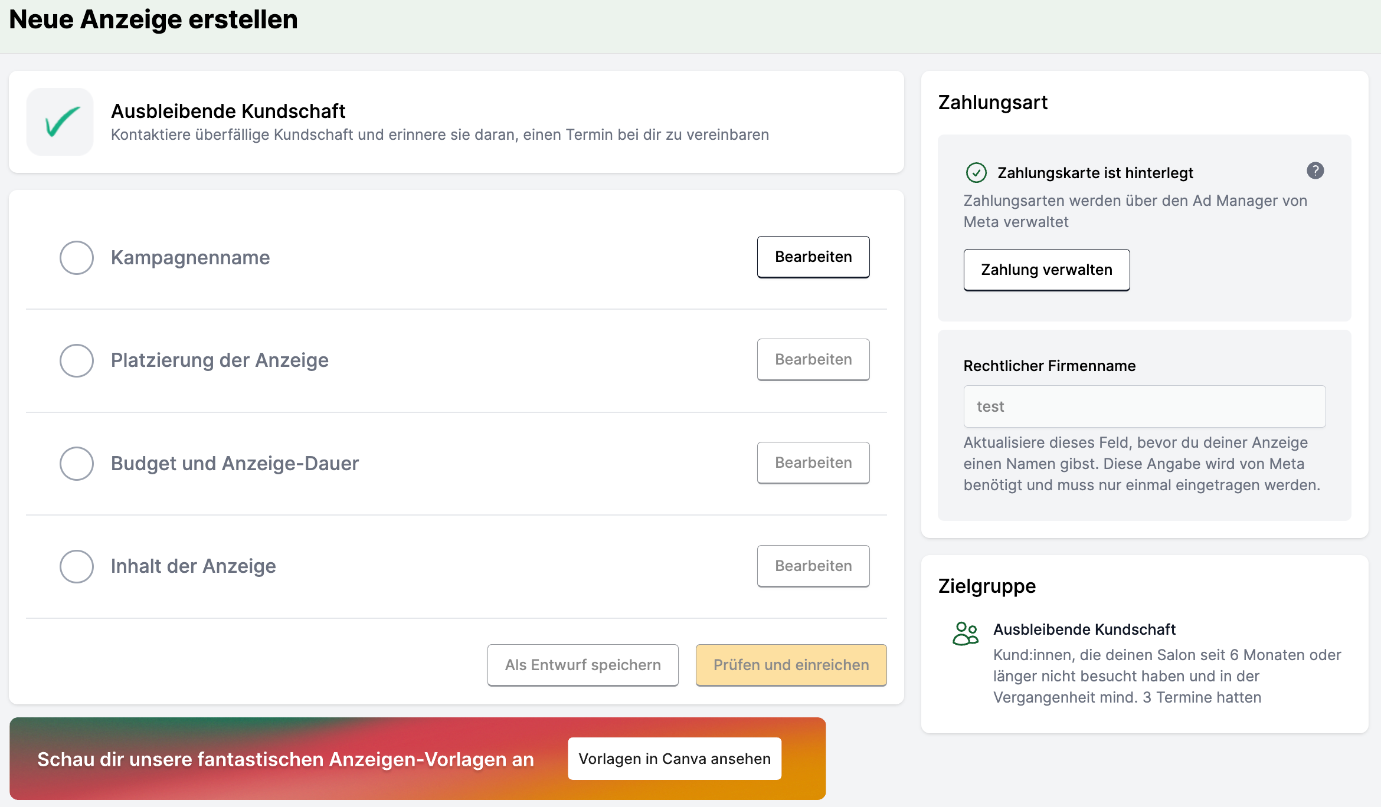Image resolution: width=1381 pixels, height=807 pixels.
Task: Click the green payment card check icon
Action: coord(976,173)
